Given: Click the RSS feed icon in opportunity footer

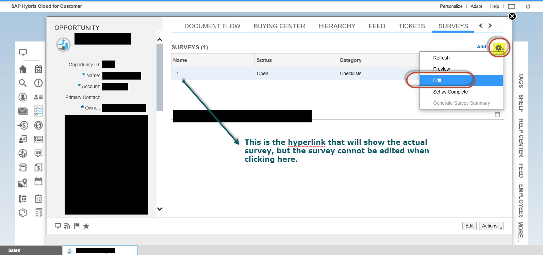Looking at the screenshot, I should coord(67,226).
